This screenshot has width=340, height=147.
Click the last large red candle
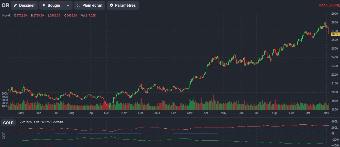[x=329, y=30]
